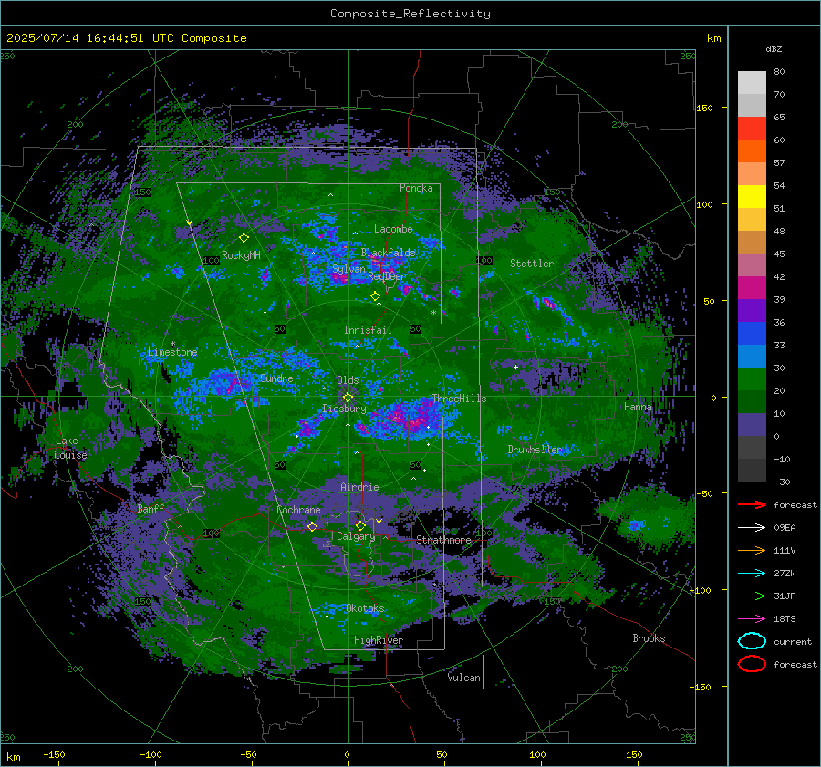The image size is (821, 767).
Task: Click the RedDeer city label
Action: (x=387, y=276)
